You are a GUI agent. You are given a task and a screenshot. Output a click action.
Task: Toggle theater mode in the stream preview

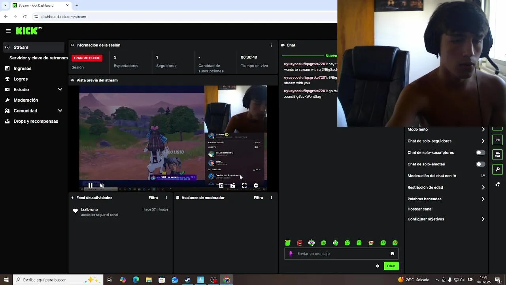tap(232, 185)
